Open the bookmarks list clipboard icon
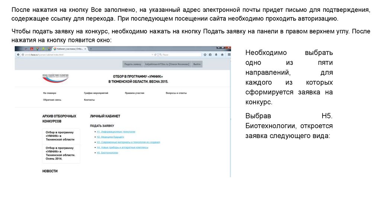The image size is (381, 213). [211, 55]
